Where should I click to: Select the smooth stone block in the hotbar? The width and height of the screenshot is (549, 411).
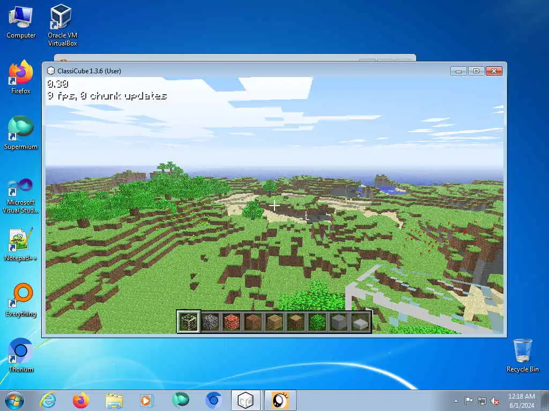[339, 322]
